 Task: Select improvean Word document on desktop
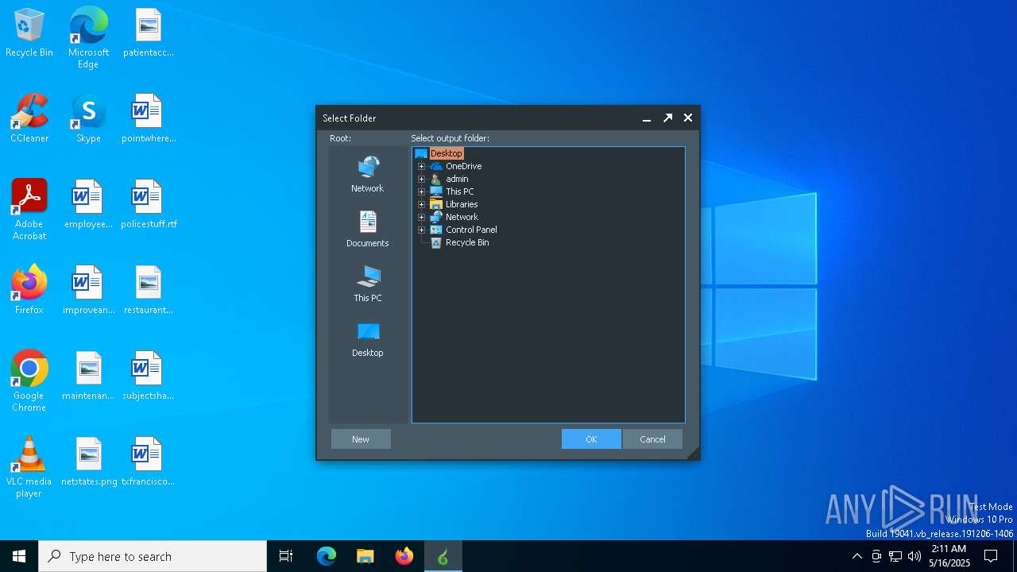(x=88, y=291)
